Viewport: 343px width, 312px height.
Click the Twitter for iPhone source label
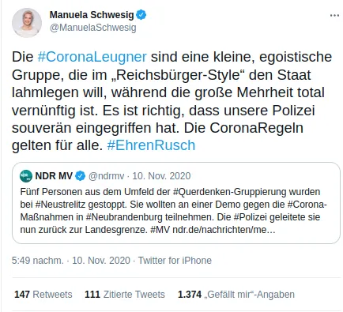175,261
